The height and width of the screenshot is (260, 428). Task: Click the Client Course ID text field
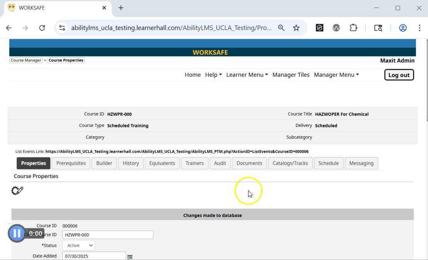(x=108, y=235)
